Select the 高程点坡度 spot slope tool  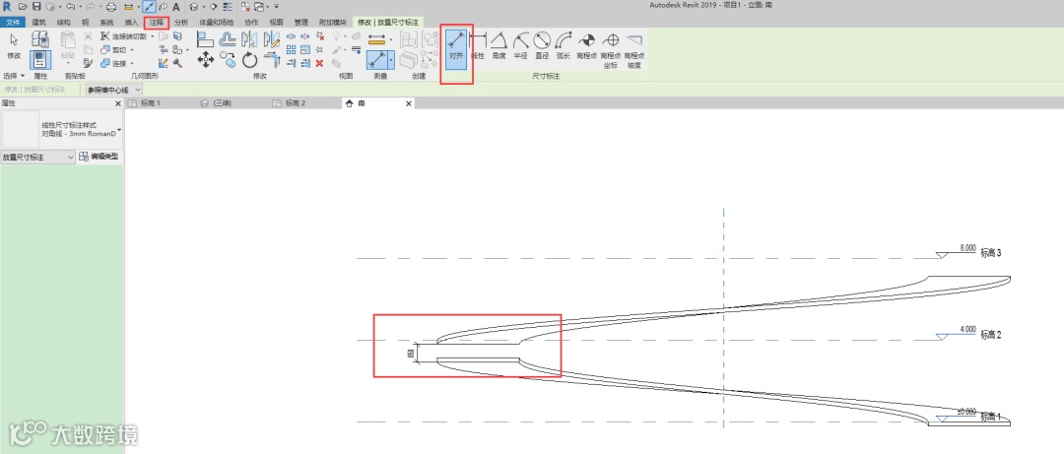click(x=633, y=49)
